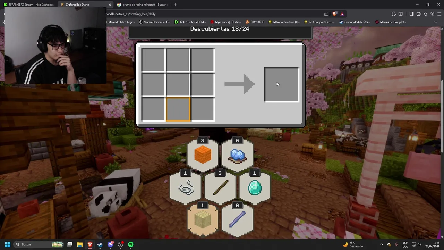Select the highlighted wooden plank block ingredient
The height and width of the screenshot is (250, 444).
pyautogui.click(x=203, y=220)
